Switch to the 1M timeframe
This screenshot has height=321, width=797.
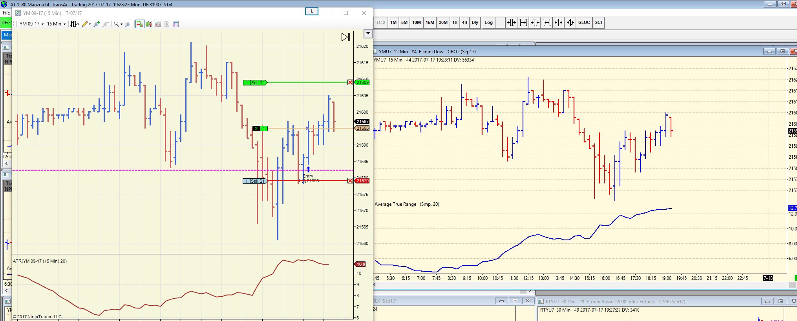(393, 22)
